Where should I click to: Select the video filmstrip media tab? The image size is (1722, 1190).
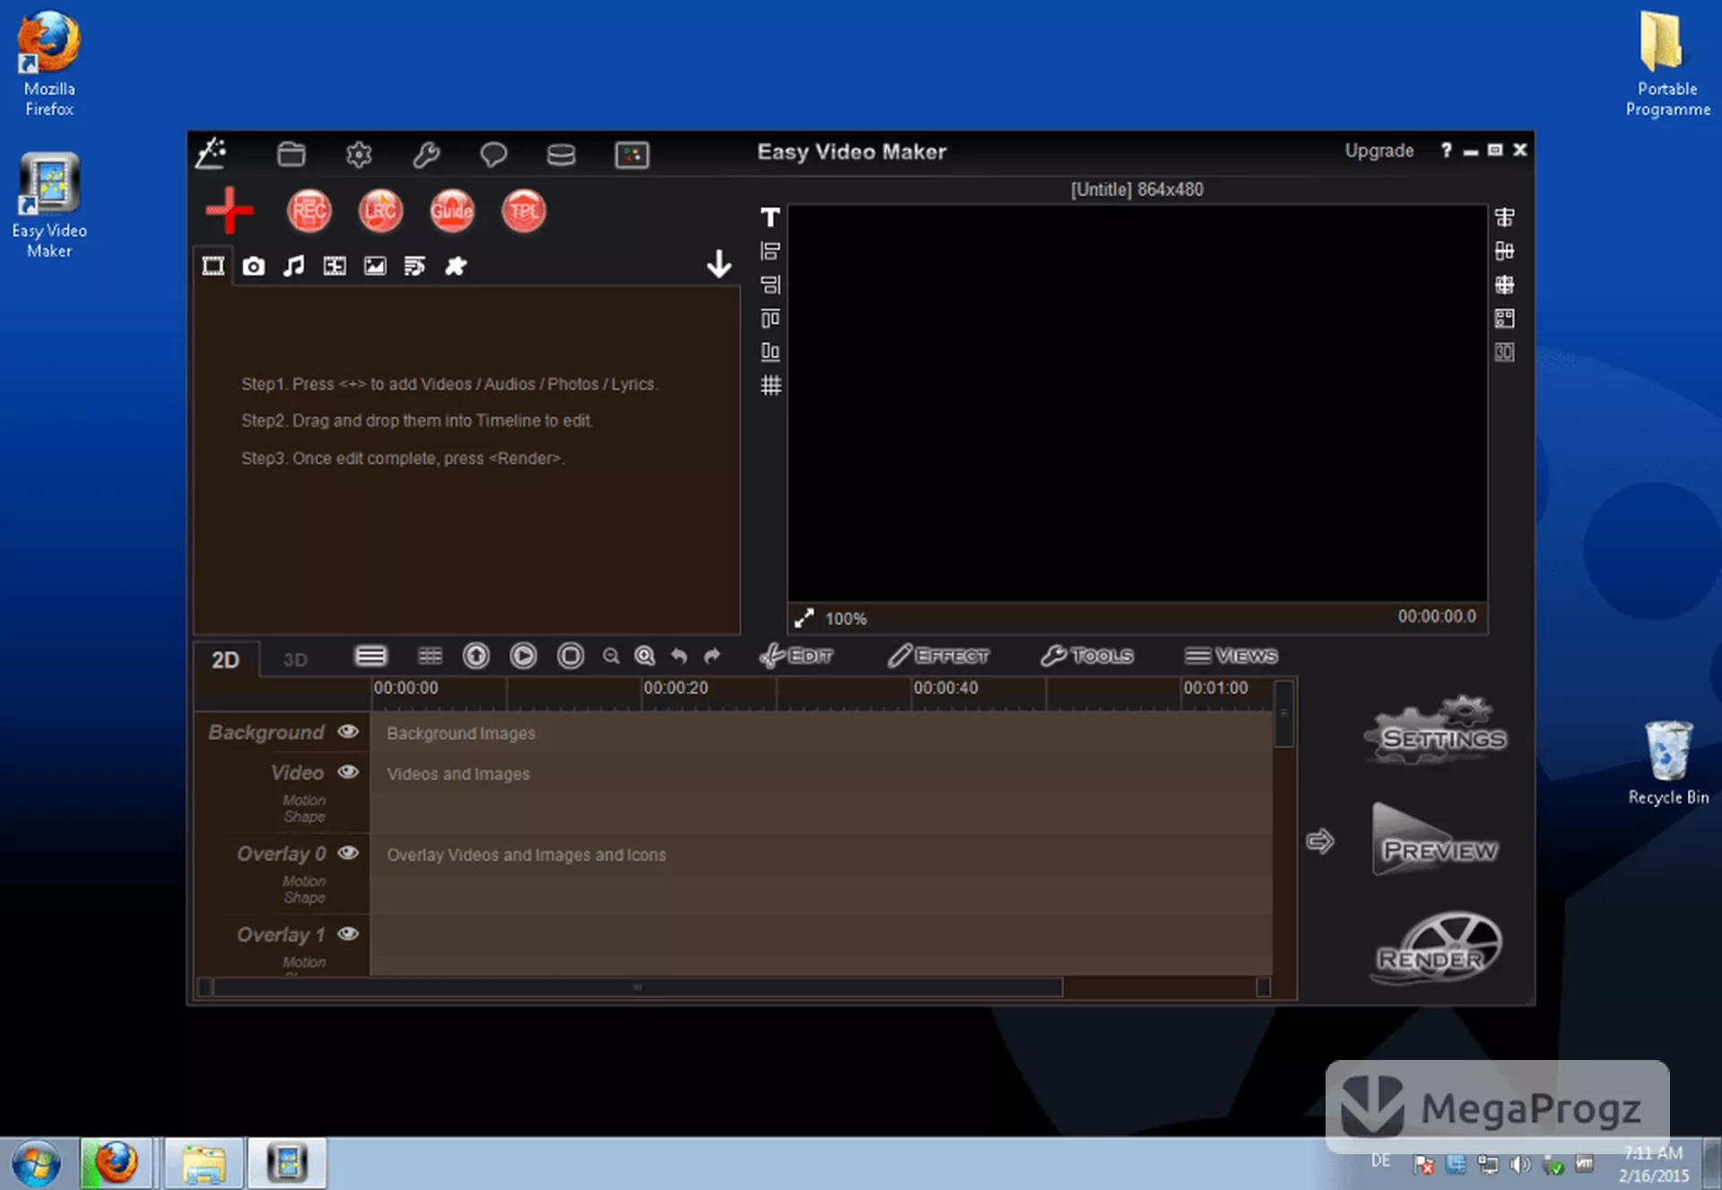[x=213, y=266]
